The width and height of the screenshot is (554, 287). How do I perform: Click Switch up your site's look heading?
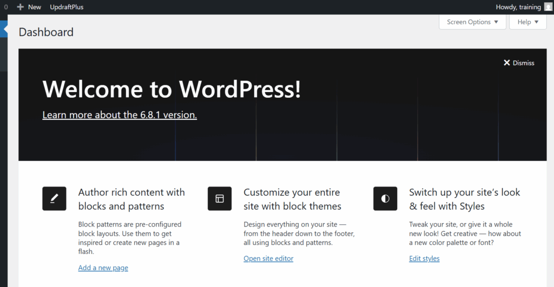465,199
